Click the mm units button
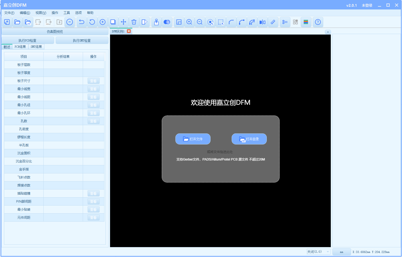 pos(341,252)
